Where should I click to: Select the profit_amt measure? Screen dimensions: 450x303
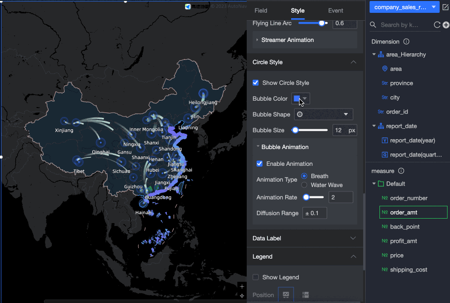404,241
